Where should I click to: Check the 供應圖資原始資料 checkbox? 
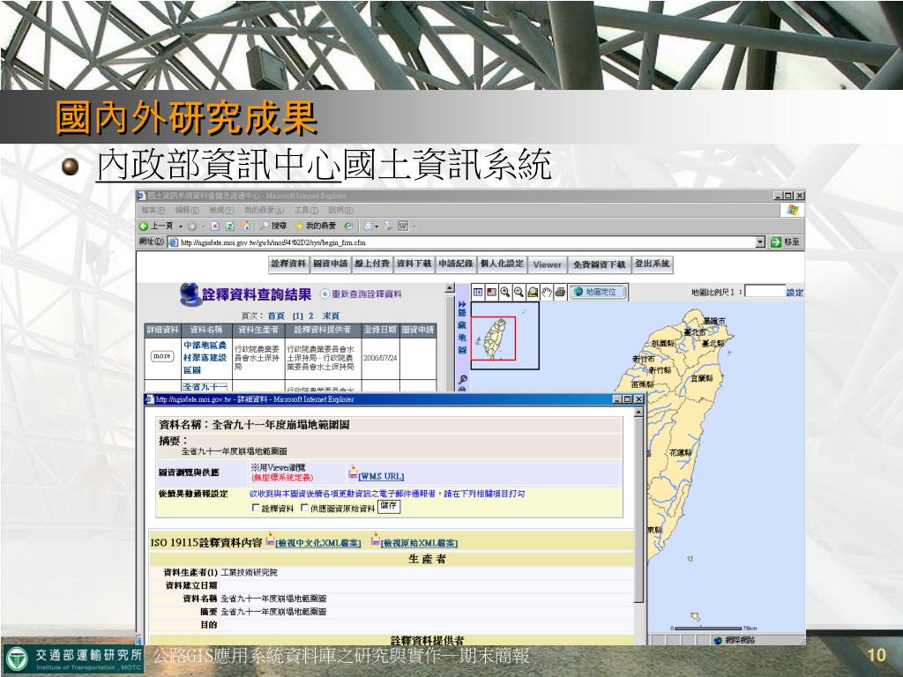304,508
